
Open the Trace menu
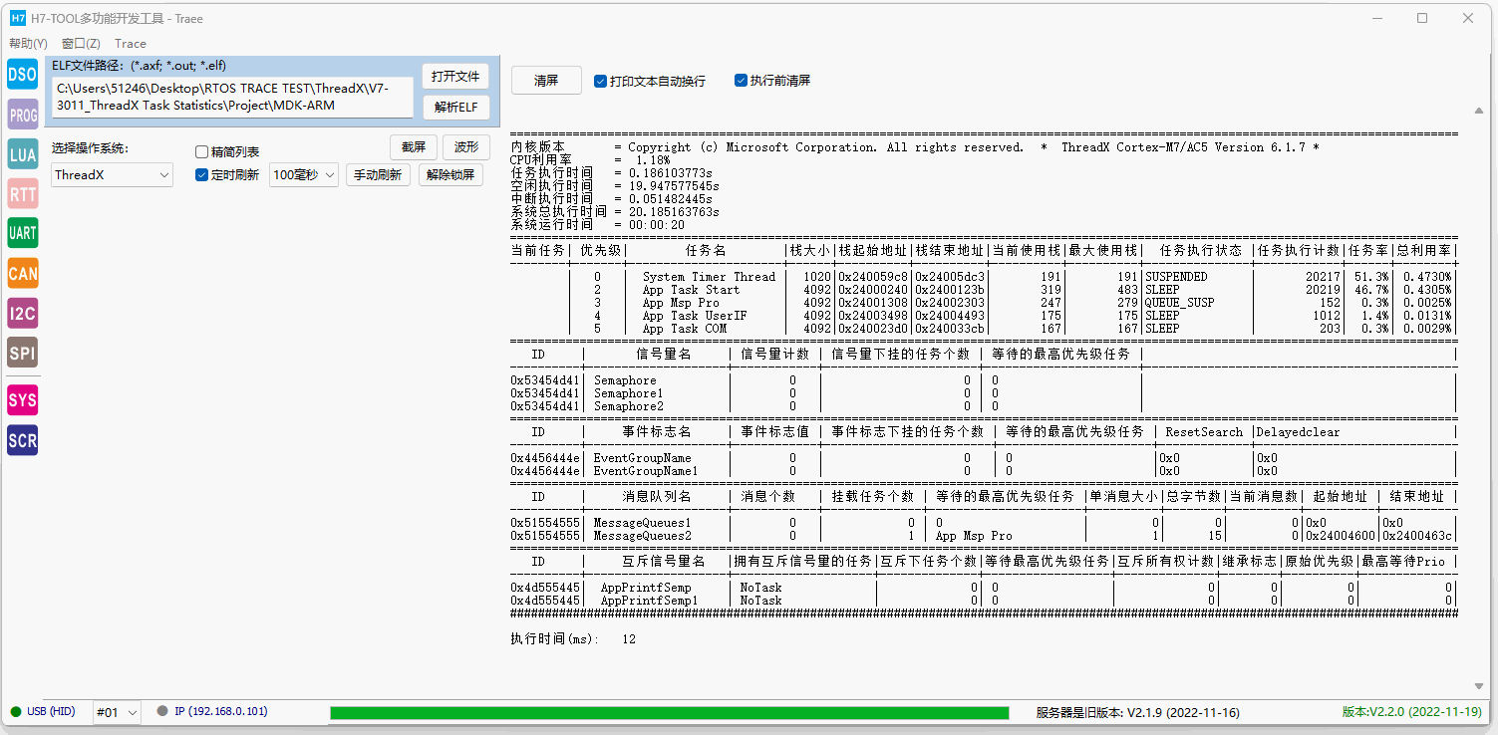[131, 44]
